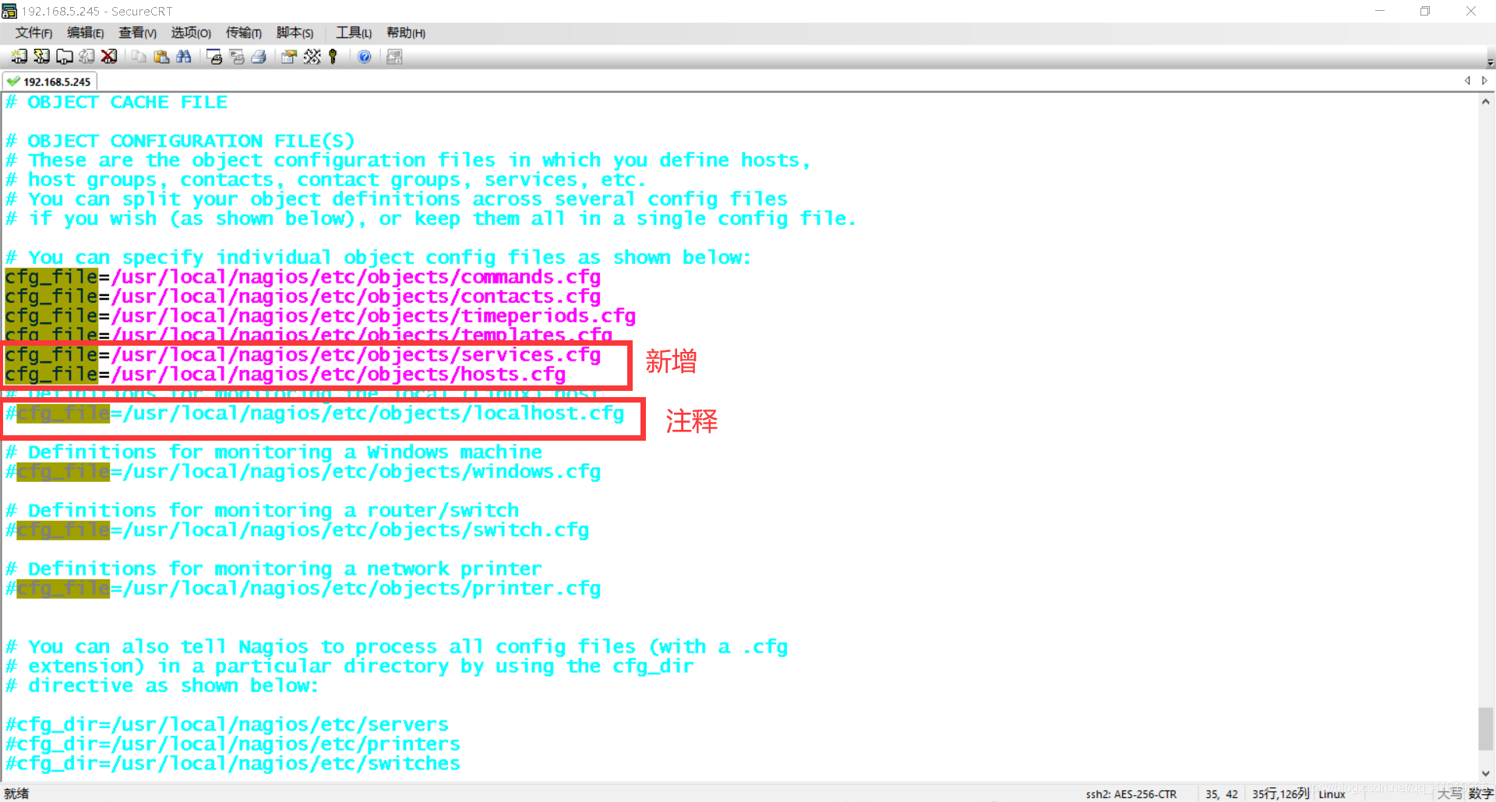Click the tab scroll right arrow
This screenshot has width=1496, height=802.
pos(1484,80)
